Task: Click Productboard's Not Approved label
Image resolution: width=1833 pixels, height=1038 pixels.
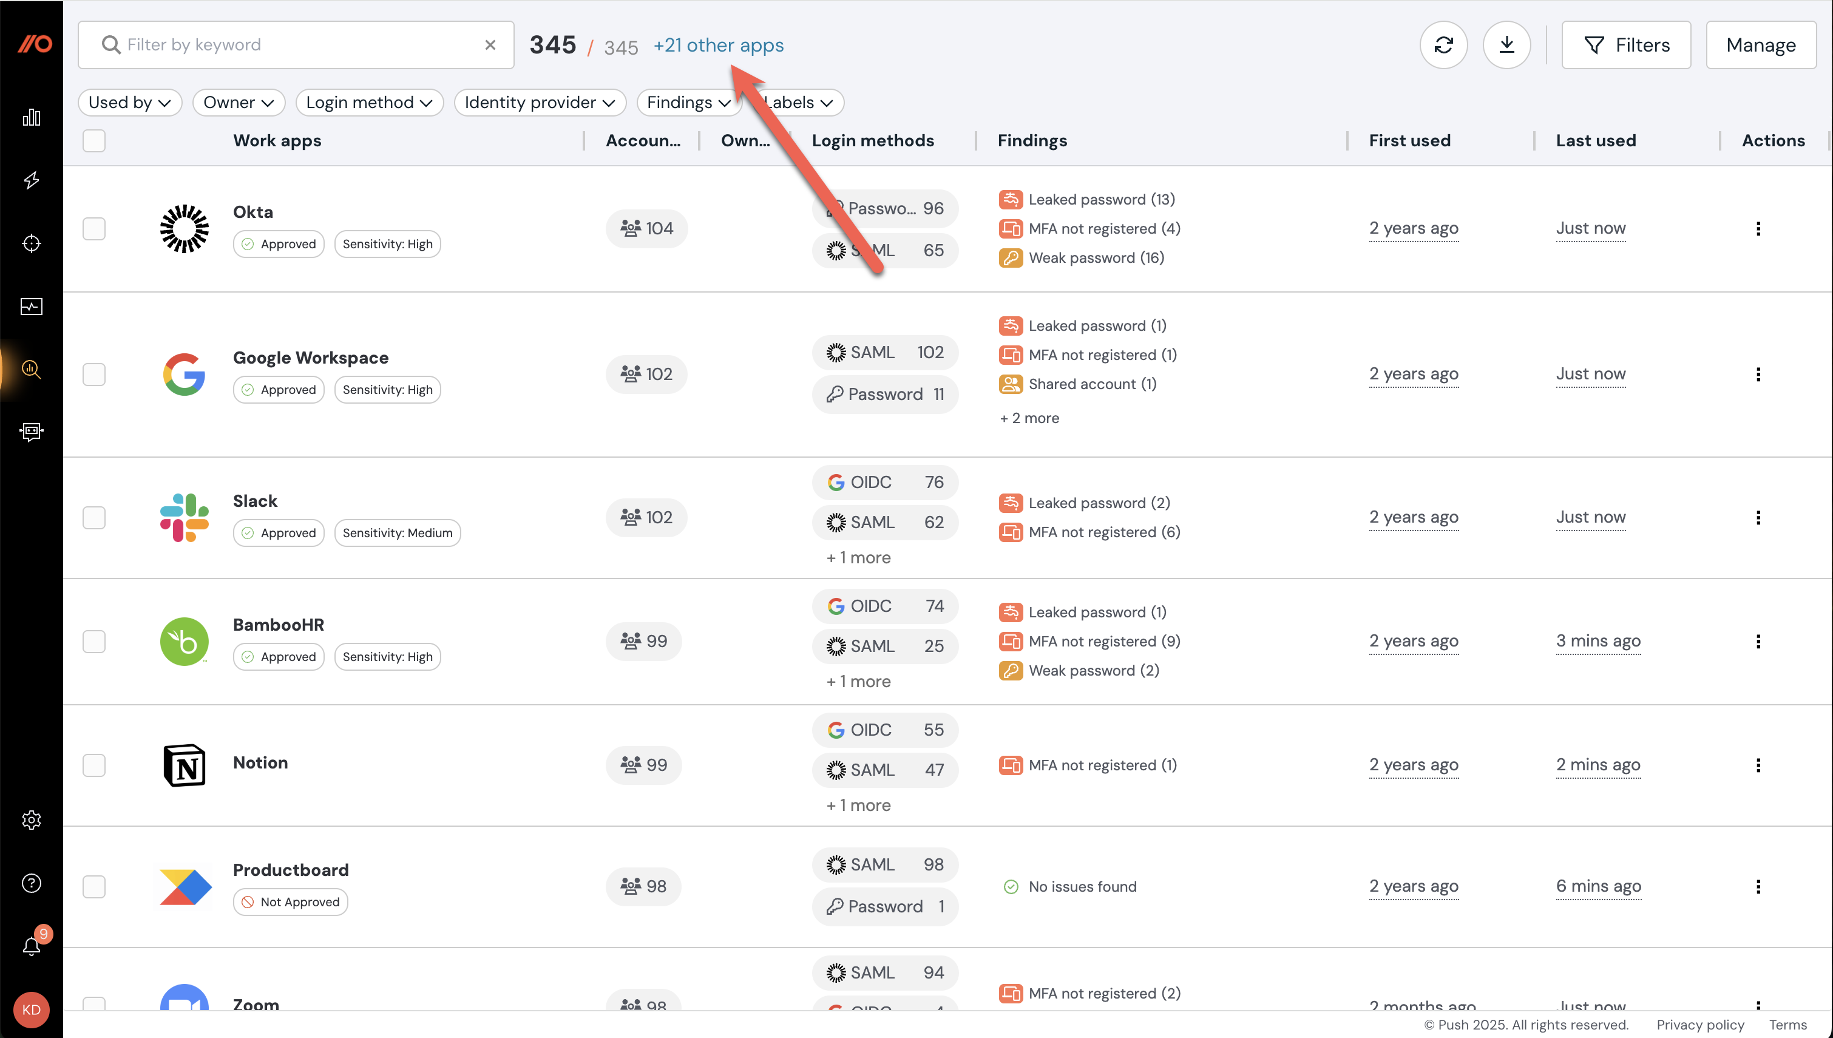Action: (291, 902)
